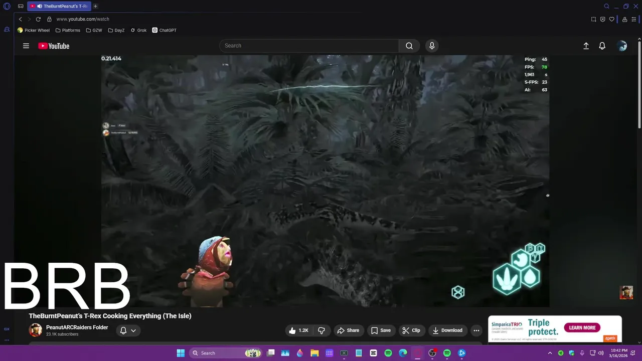
Task: Open browser profile account icon
Action: tap(624, 19)
